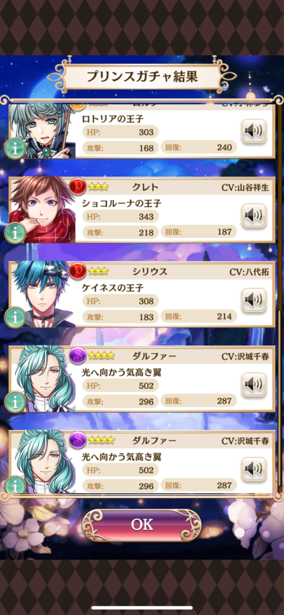The image size is (284, 615).
Task: Play voice sample for ロトリアの王子
Action: (254, 131)
